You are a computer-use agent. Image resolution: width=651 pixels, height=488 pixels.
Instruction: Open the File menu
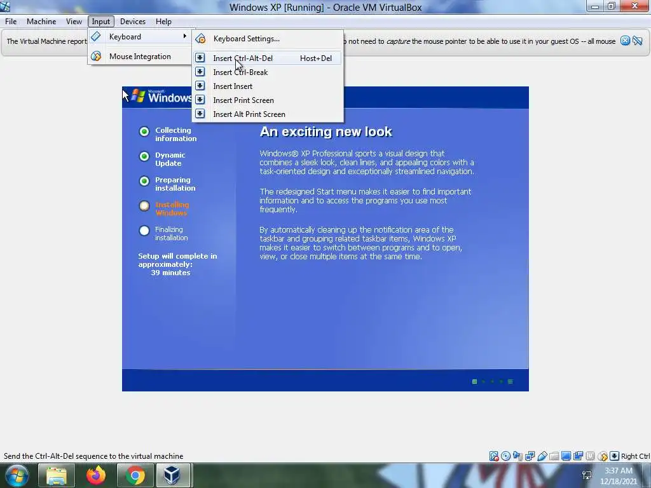(11, 22)
